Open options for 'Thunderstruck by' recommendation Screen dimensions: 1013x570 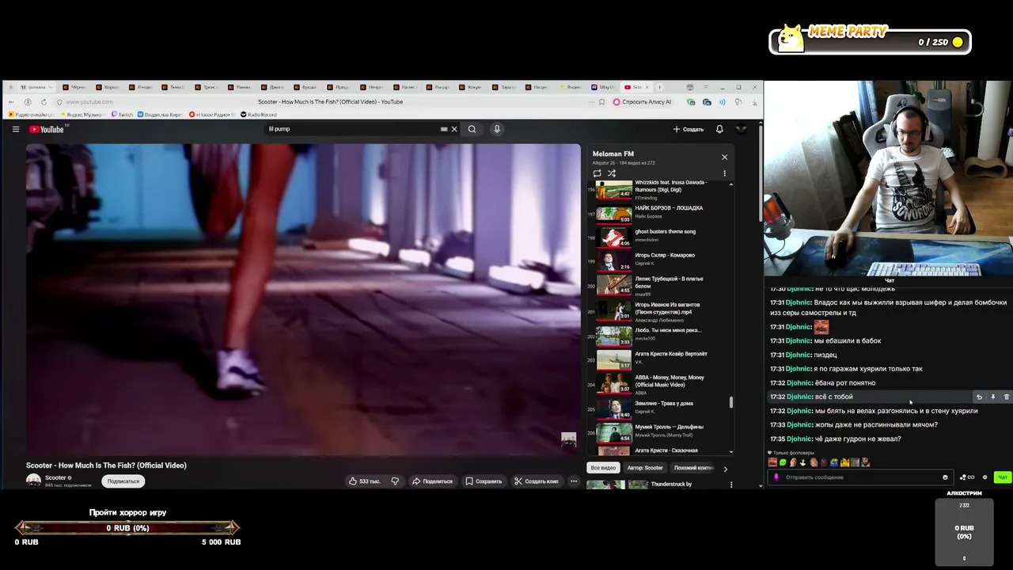tap(731, 484)
